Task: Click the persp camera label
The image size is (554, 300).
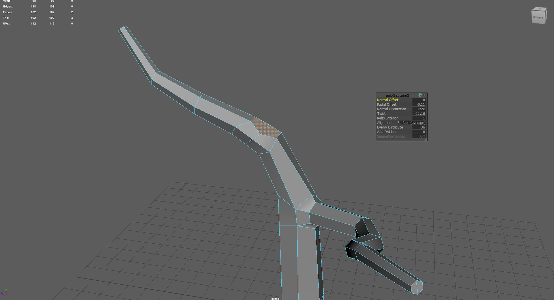Action: point(275,299)
